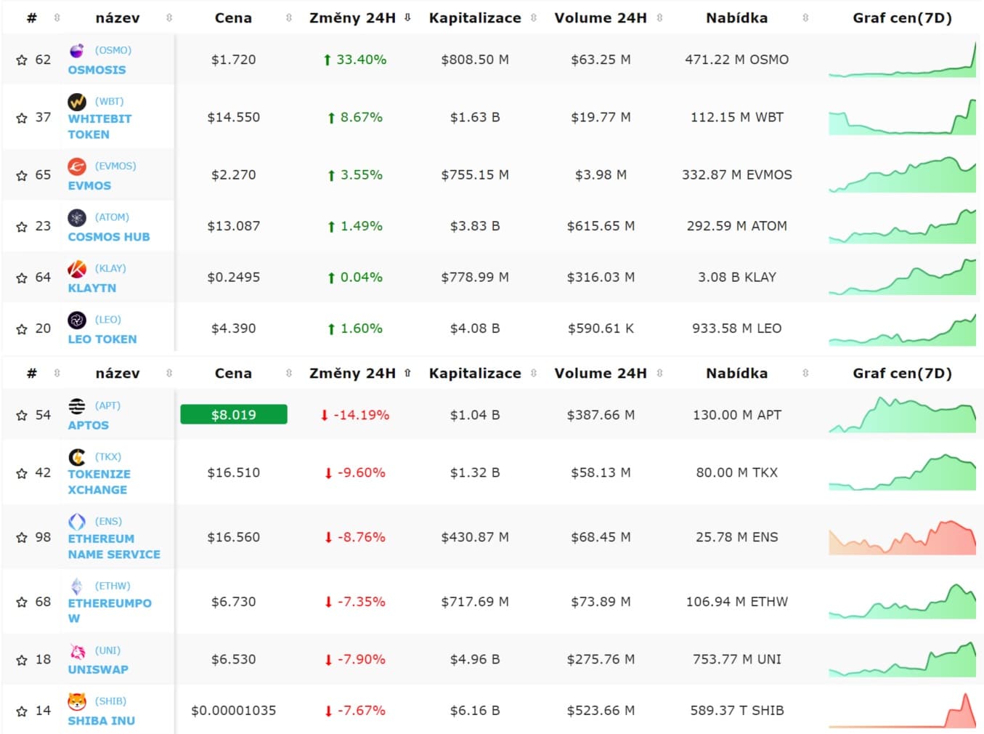Click the 3.08 B KLAY supply value
Image resolution: width=984 pixels, height=734 pixels.
[737, 277]
